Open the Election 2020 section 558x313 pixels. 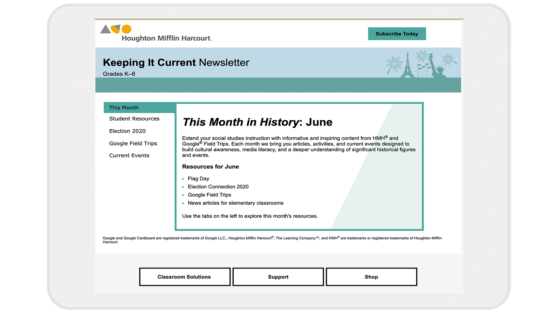[127, 131]
